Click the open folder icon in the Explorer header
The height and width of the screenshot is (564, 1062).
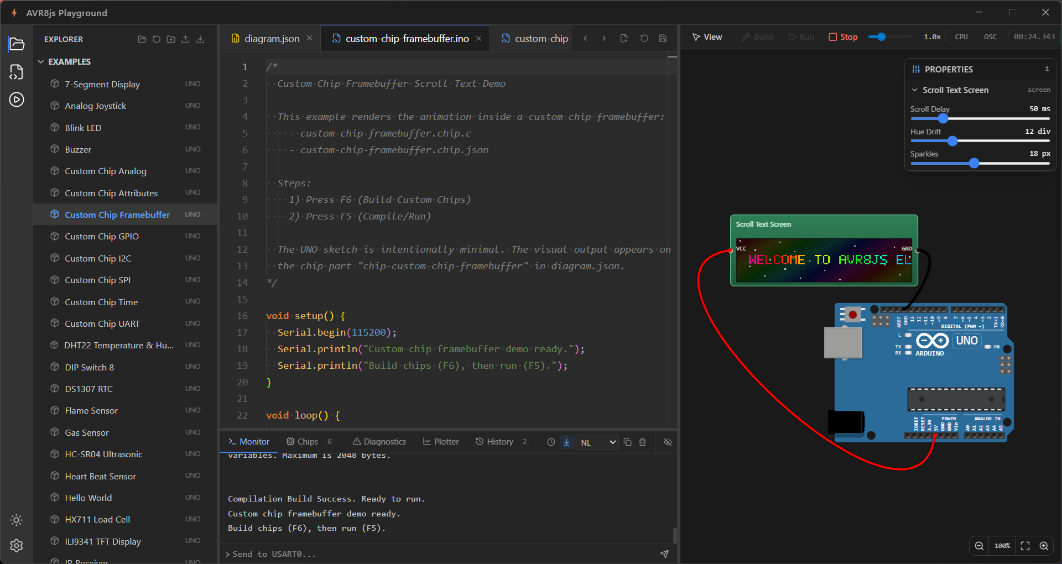point(142,39)
